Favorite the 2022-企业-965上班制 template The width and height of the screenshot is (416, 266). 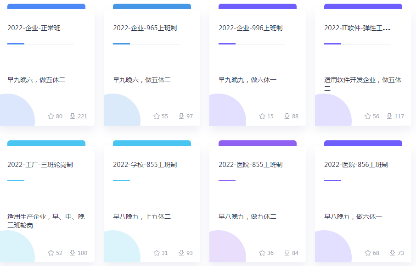157,116
